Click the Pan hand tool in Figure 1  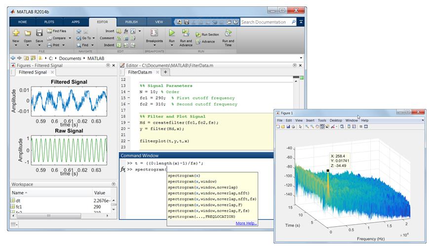click(x=317, y=127)
